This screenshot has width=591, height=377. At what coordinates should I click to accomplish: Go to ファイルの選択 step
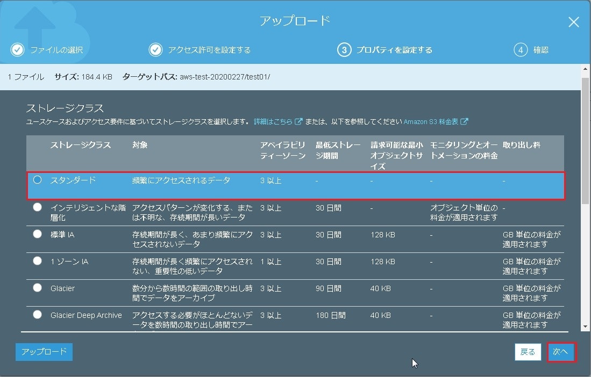click(x=56, y=49)
